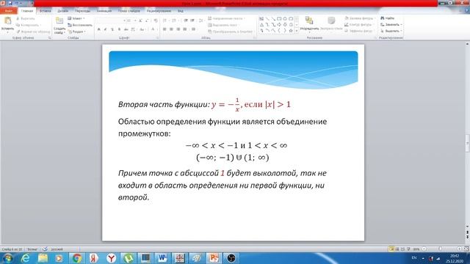Click increase list level icon
This screenshot has width=470, height=264.
click(x=192, y=21)
